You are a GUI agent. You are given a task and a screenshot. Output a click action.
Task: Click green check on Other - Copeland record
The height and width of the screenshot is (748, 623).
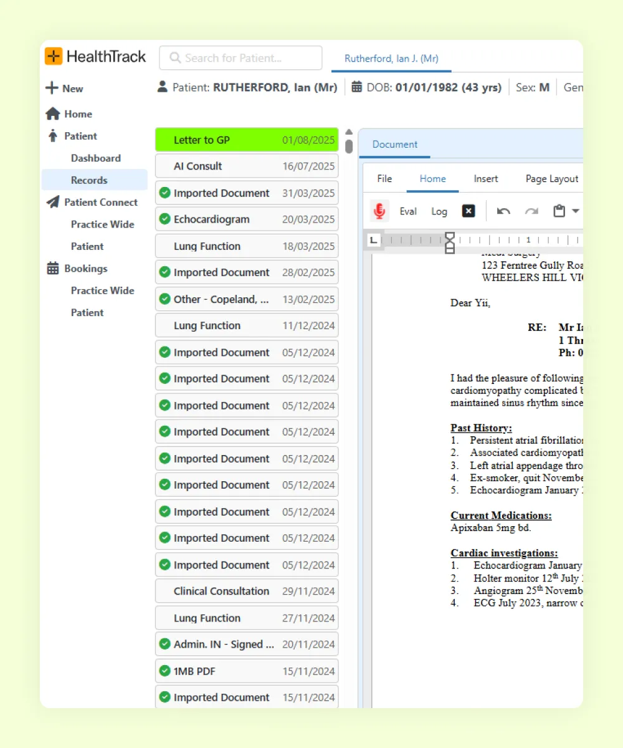click(164, 299)
